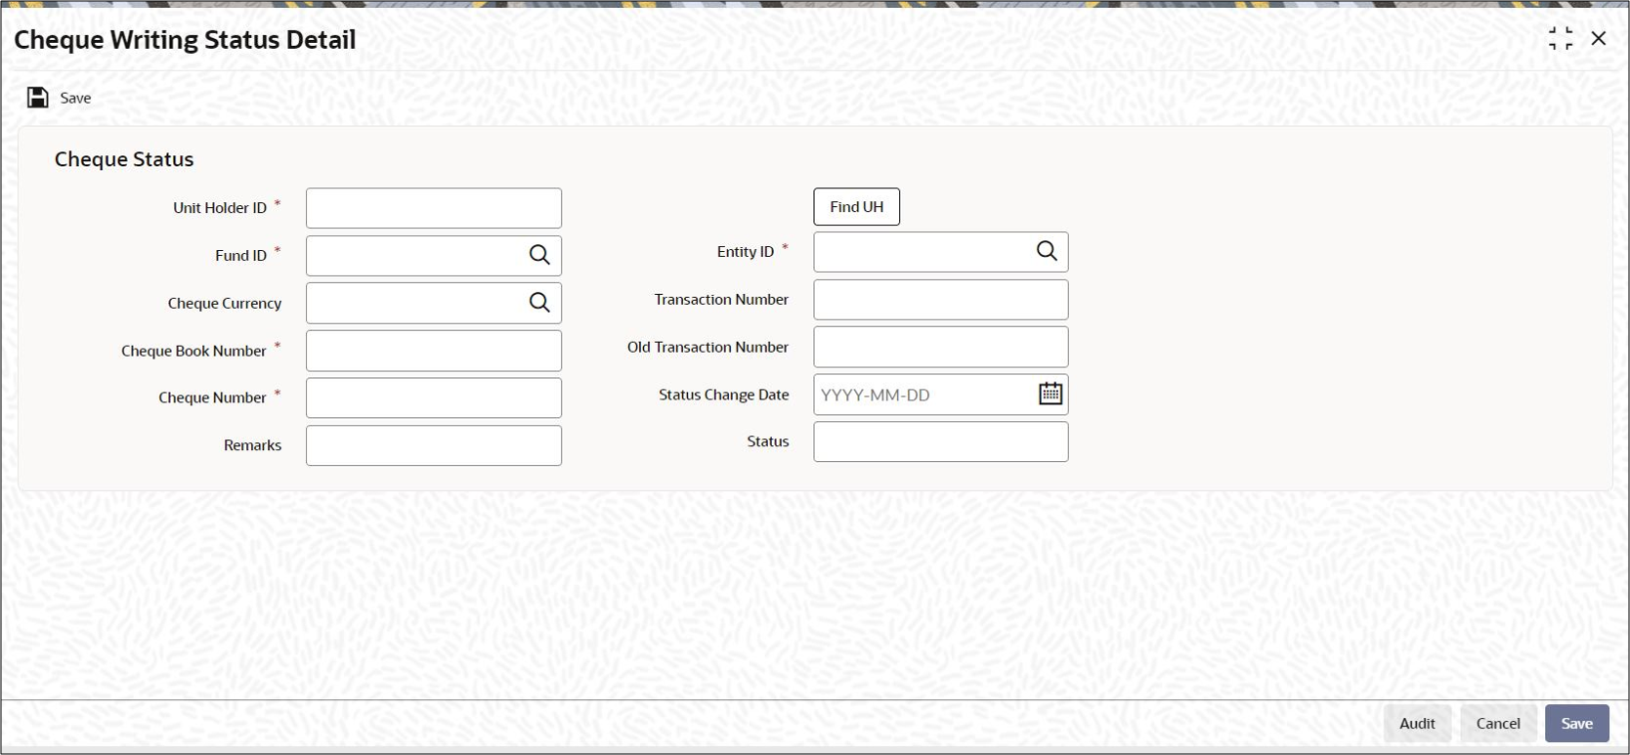This screenshot has width=1630, height=755.
Task: Click the Find UH button
Action: [x=857, y=207]
